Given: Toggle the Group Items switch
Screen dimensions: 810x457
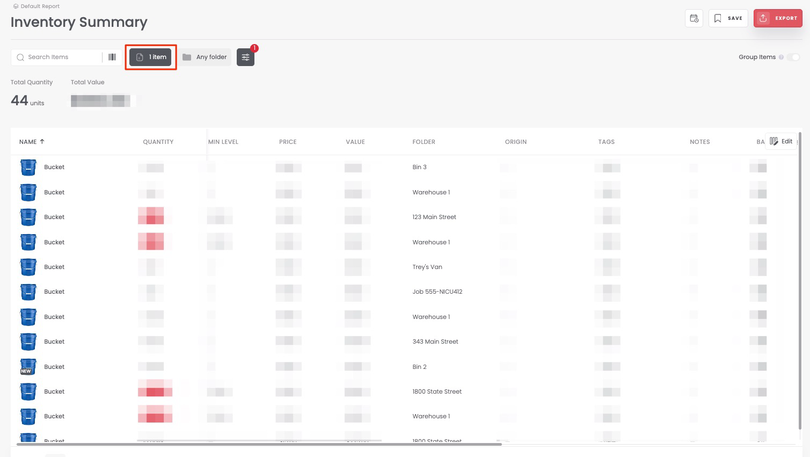Looking at the screenshot, I should click(x=793, y=57).
